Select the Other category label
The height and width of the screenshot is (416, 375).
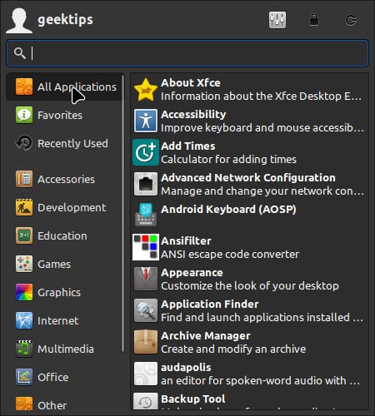pos(52,405)
